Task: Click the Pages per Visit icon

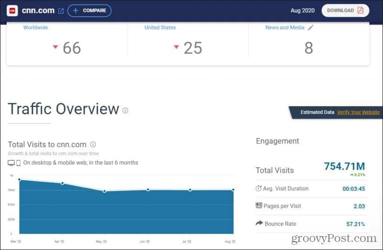Action: (x=259, y=205)
